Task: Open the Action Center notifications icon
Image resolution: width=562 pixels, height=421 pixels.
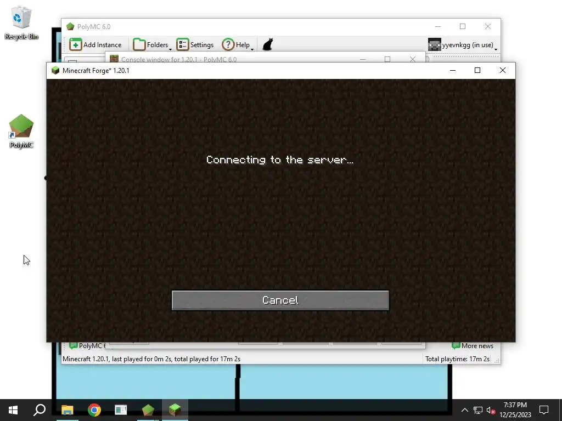Action: [x=544, y=410]
